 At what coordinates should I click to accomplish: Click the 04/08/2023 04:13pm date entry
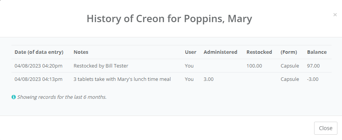pyautogui.click(x=38, y=79)
